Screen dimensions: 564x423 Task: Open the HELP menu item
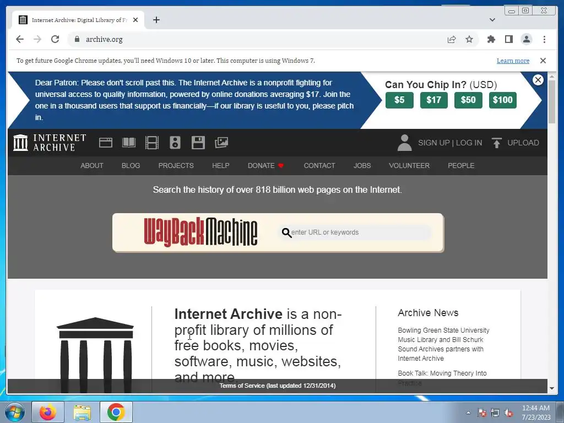click(220, 165)
